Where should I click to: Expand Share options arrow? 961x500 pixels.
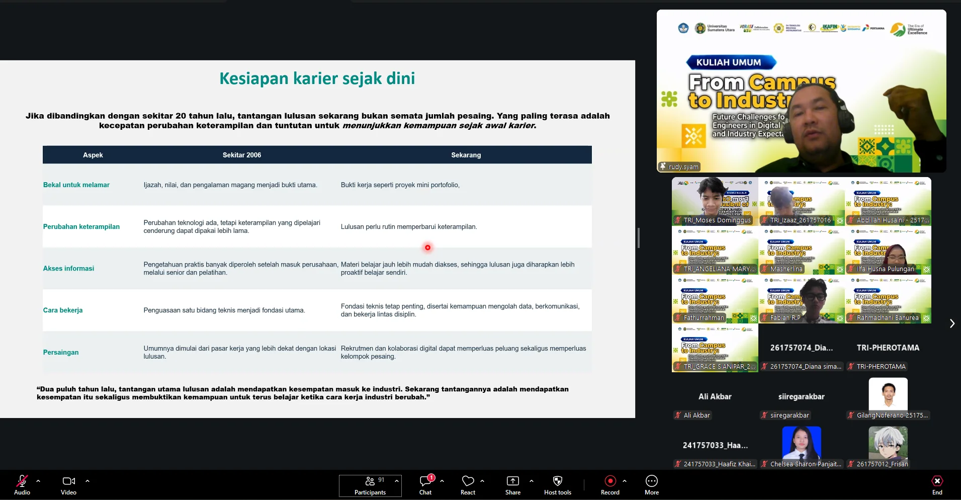click(532, 481)
